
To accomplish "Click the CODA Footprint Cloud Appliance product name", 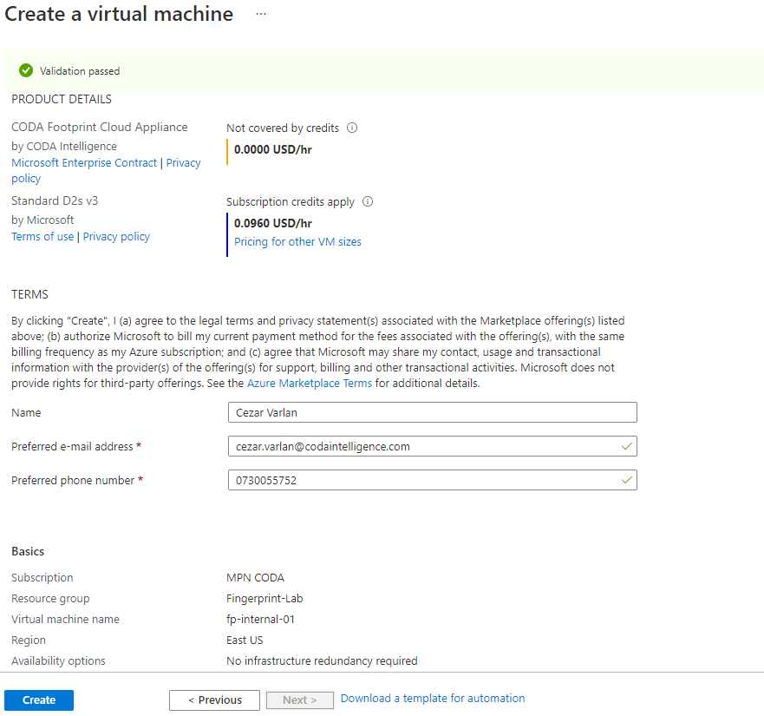I will 100,128.
